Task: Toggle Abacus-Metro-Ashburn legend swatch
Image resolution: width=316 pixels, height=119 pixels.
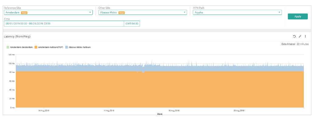Action: (x=67, y=47)
